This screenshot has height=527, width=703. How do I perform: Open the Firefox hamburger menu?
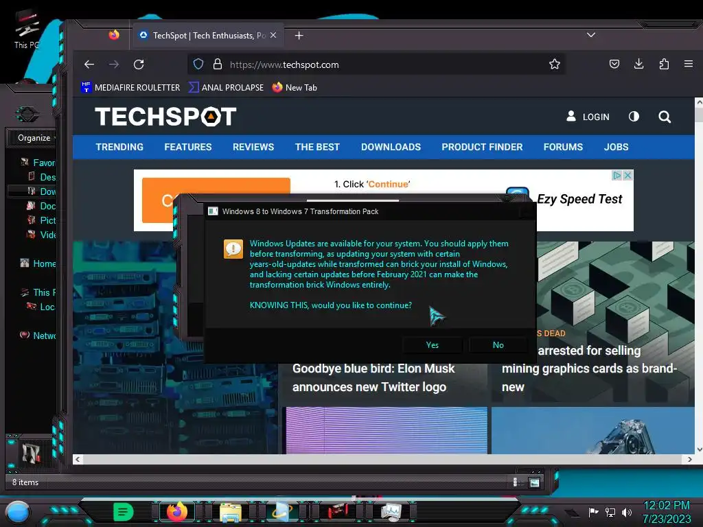[689, 64]
